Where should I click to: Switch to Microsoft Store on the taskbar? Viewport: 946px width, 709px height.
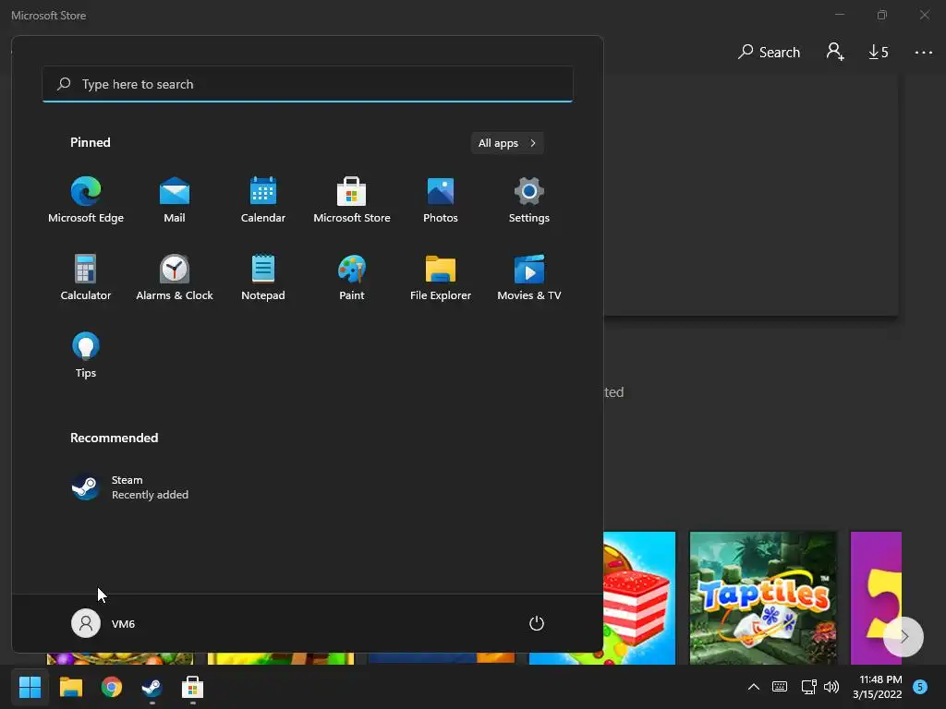[192, 687]
